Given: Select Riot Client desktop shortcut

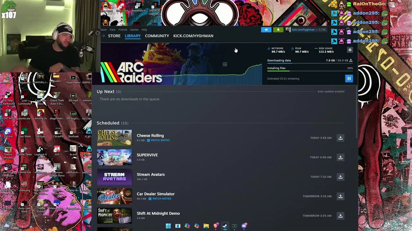Looking at the screenshot, I should pyautogui.click(x=122, y=7).
